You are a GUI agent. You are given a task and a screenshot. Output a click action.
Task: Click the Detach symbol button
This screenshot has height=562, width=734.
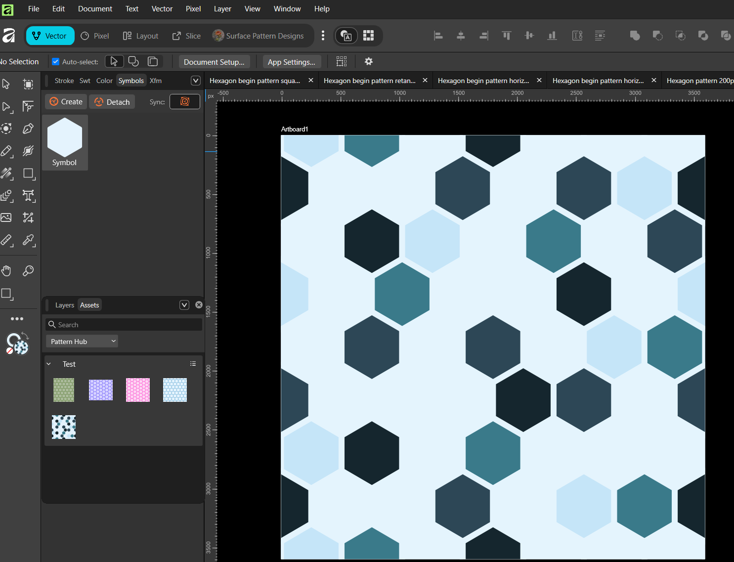coord(112,102)
